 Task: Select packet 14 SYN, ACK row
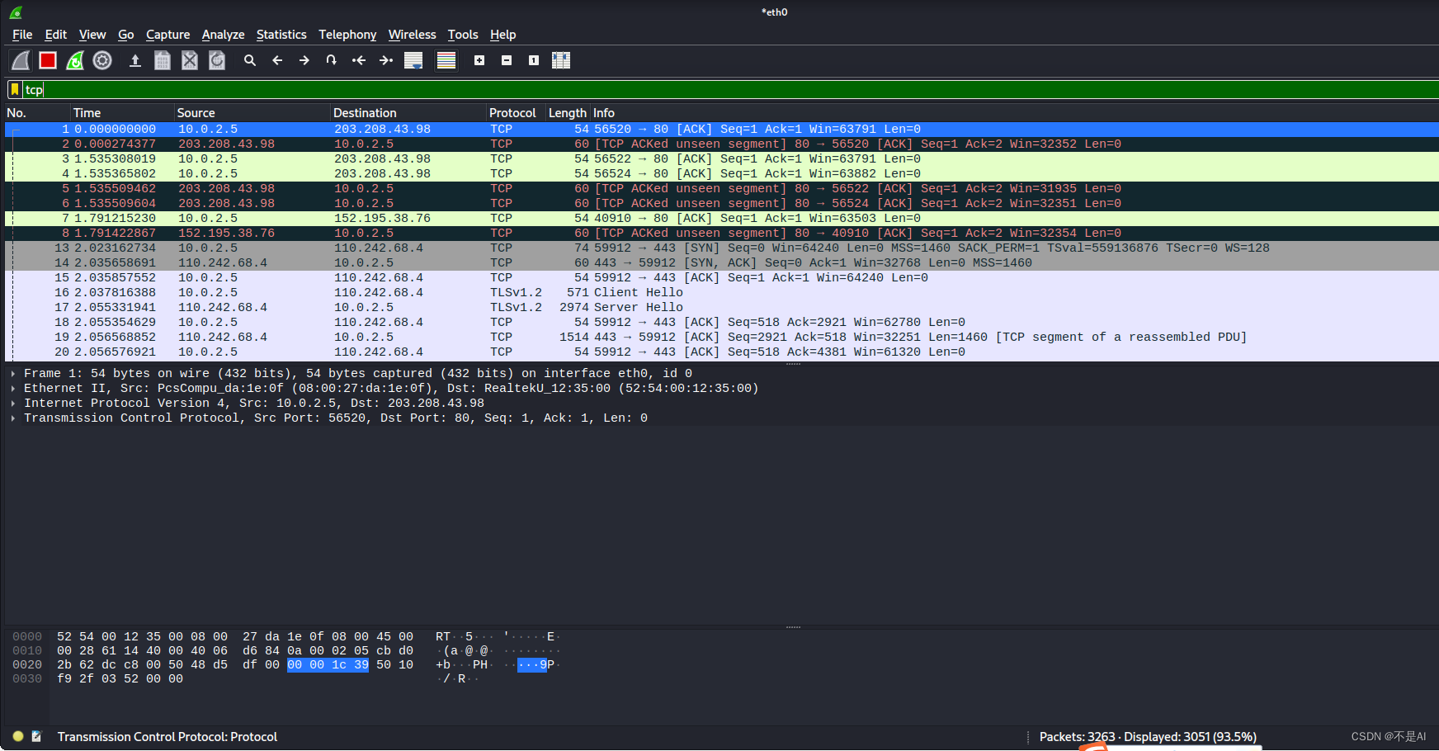pyautogui.click(x=722, y=263)
